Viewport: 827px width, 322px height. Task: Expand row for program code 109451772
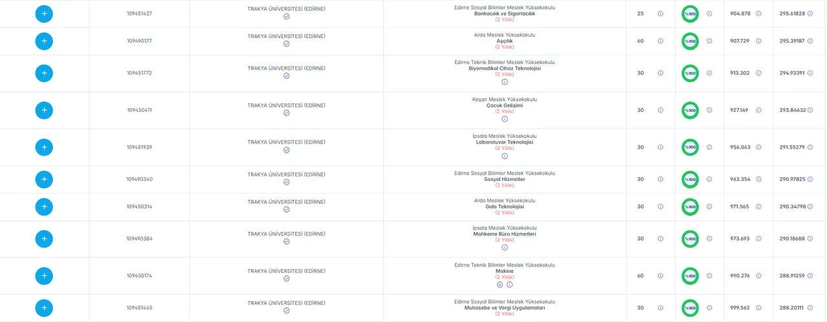44,73
